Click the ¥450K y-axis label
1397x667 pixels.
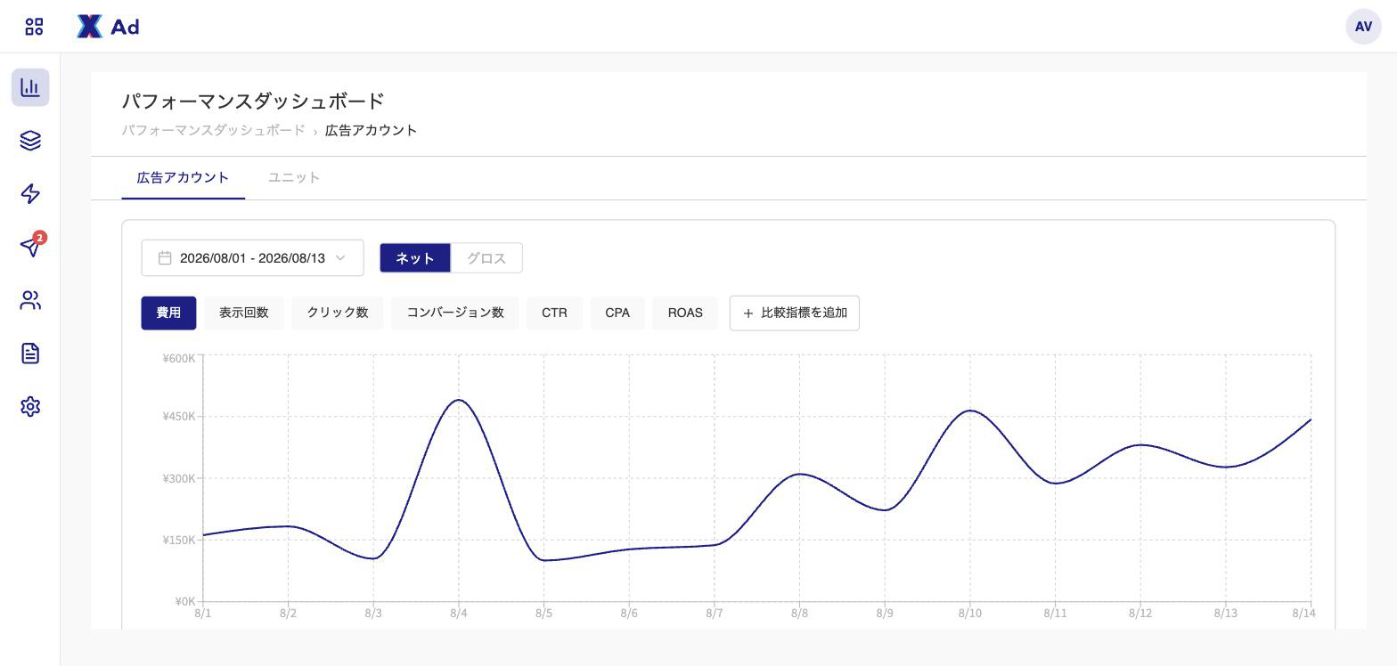[178, 416]
